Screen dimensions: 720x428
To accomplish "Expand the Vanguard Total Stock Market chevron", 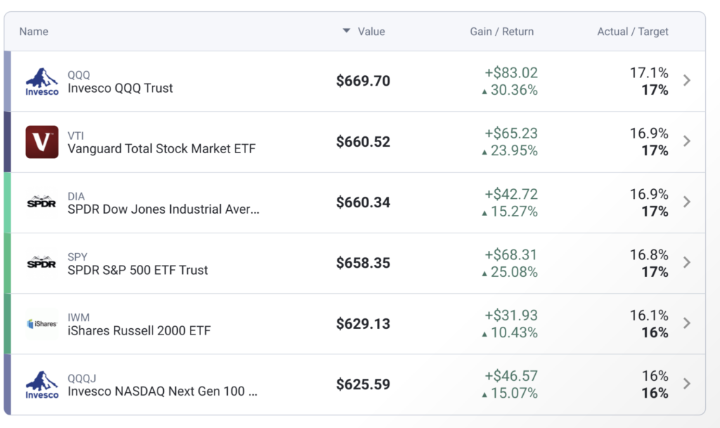I will click(687, 141).
